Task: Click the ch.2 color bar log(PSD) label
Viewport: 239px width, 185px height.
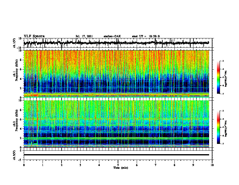Action: click(x=226, y=128)
